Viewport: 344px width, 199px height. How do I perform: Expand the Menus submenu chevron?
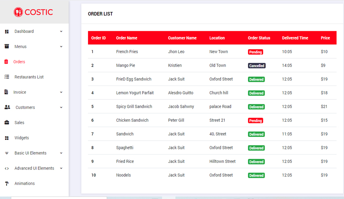[x=61, y=46]
